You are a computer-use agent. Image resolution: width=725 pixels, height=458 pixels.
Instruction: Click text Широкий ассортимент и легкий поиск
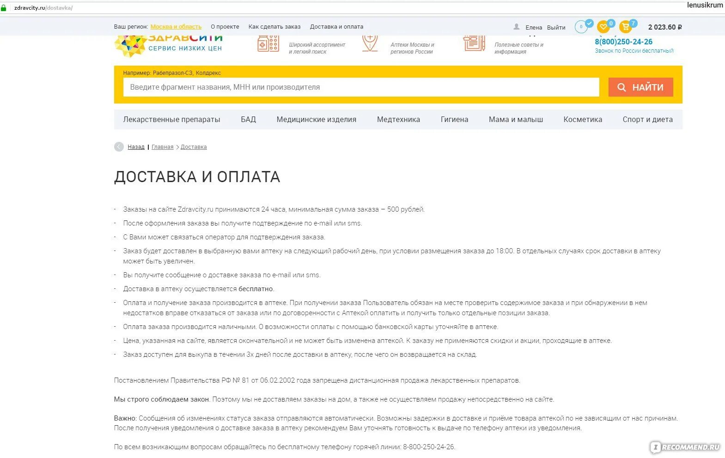[x=317, y=48]
